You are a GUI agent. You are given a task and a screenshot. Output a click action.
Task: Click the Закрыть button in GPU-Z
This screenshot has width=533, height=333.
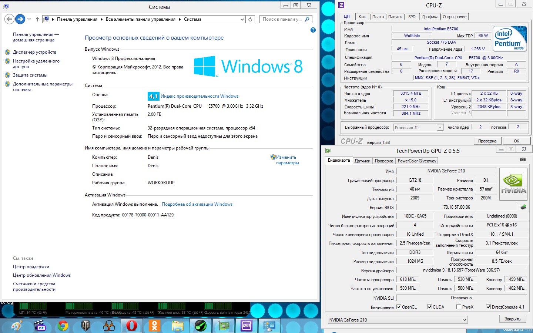tap(512, 319)
